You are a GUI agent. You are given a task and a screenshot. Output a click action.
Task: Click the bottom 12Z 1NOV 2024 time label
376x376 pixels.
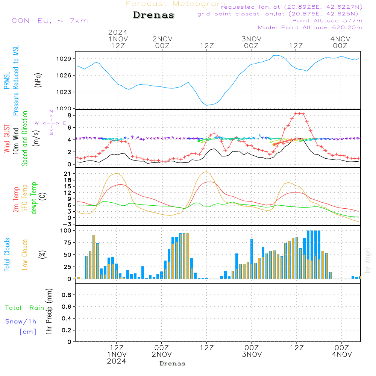117,355
